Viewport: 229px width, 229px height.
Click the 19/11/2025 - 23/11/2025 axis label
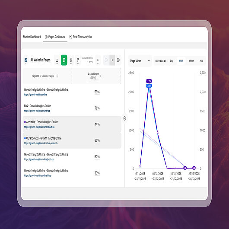[x=140, y=176]
